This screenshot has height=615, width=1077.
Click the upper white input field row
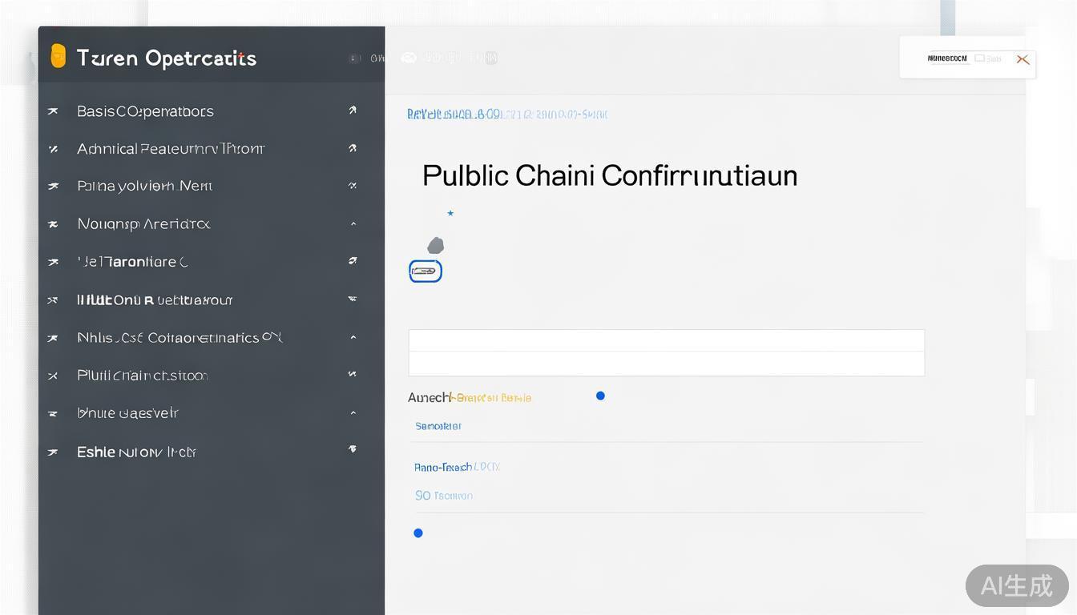point(666,340)
